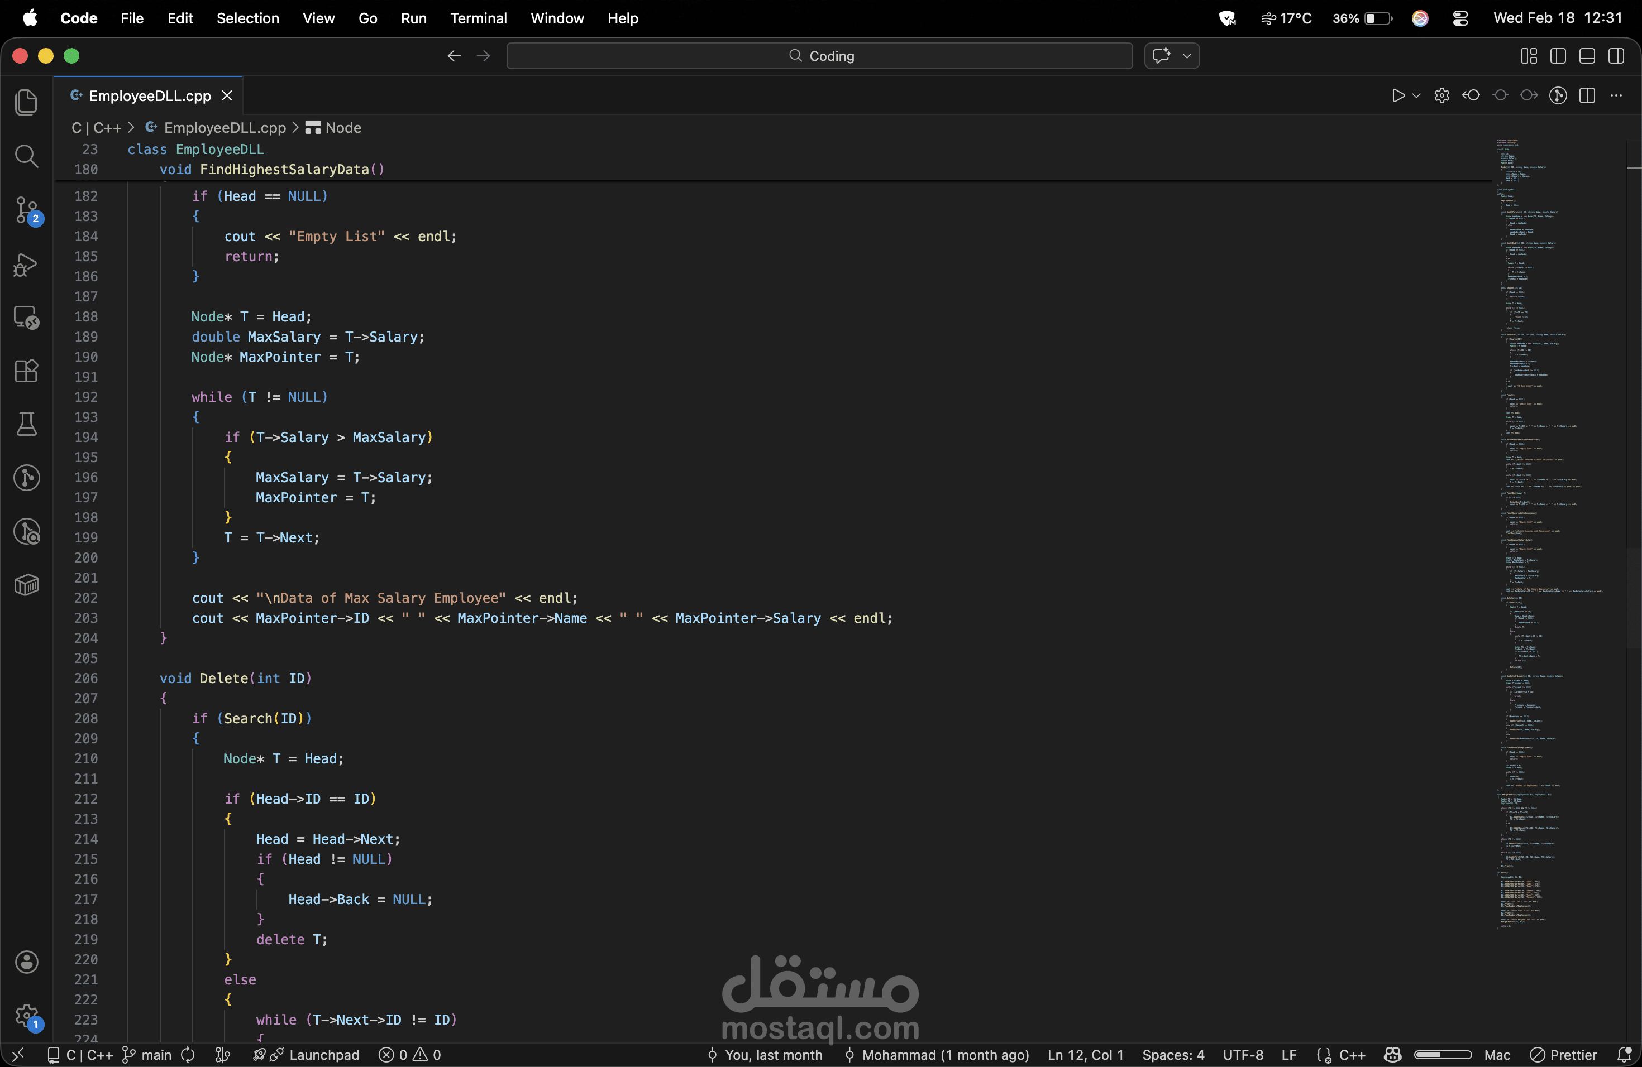Screen dimensions: 1642x1067
Task: Open the Explorer view in activity bar
Action: (x=26, y=102)
